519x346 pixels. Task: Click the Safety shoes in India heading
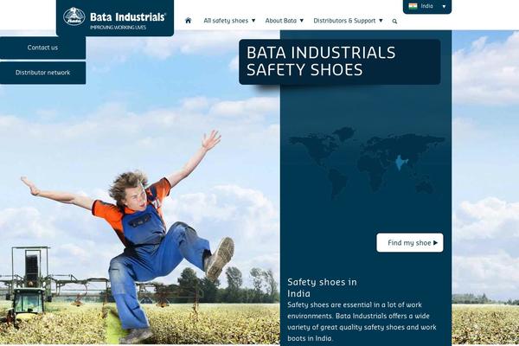(322, 288)
